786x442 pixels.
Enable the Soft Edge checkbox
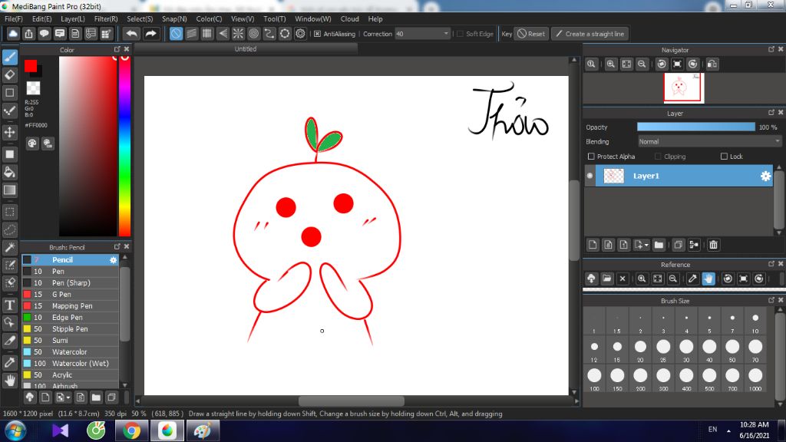(461, 34)
